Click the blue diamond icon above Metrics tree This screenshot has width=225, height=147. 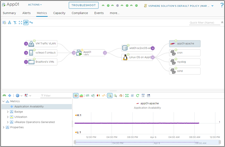pos(10,95)
